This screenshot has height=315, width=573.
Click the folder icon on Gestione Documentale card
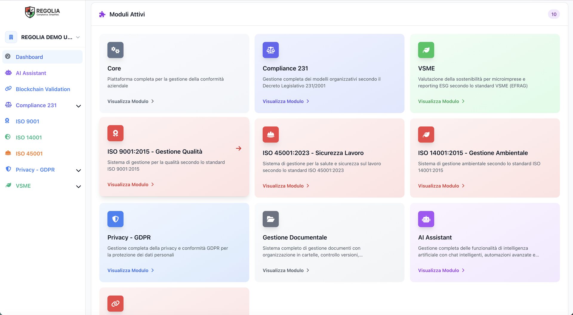tap(271, 219)
